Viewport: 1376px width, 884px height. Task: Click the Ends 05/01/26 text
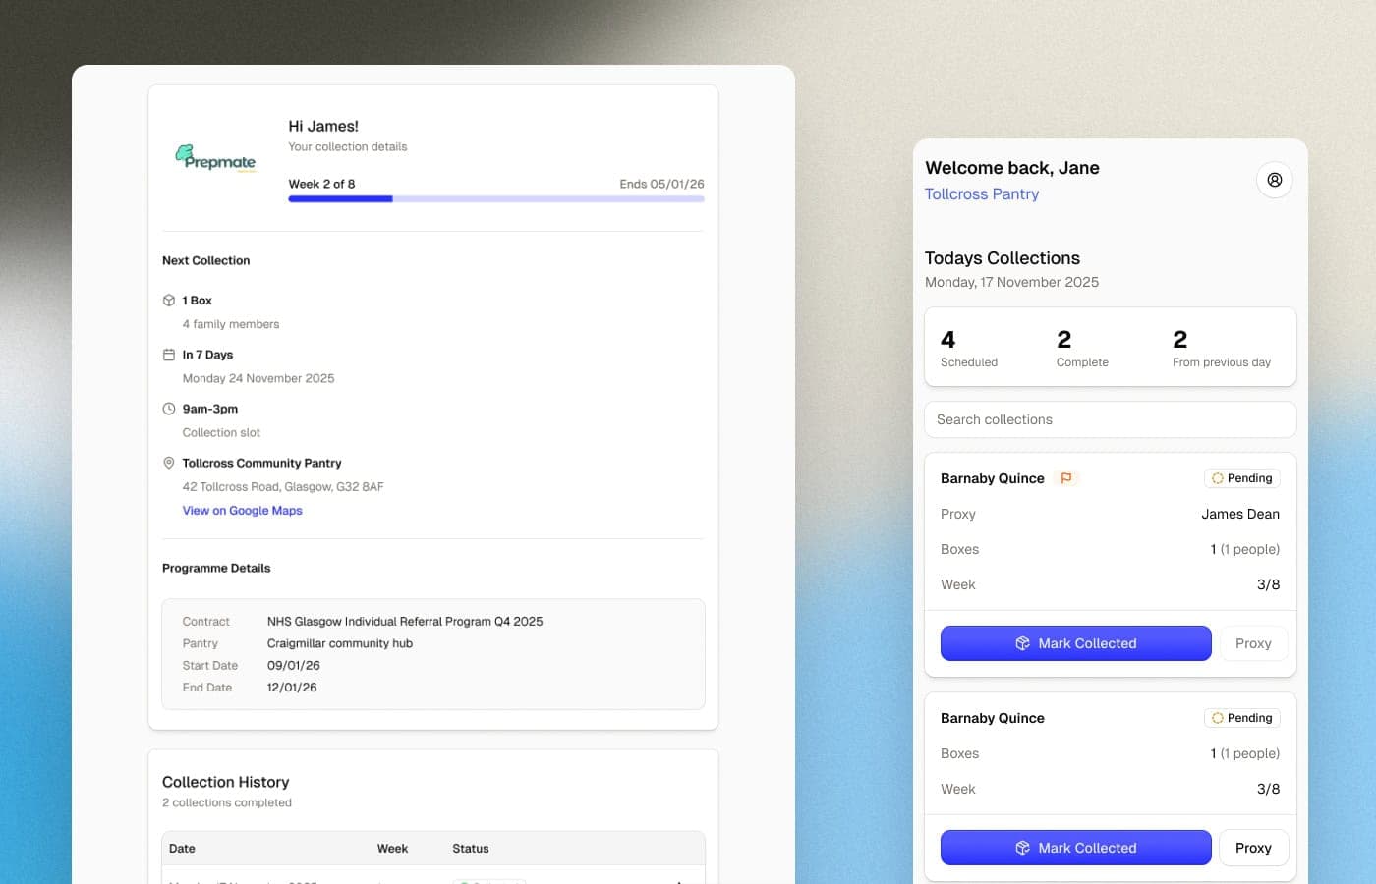661,184
